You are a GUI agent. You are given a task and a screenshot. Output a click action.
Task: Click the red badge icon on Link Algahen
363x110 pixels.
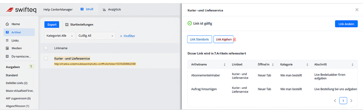[x=235, y=39]
